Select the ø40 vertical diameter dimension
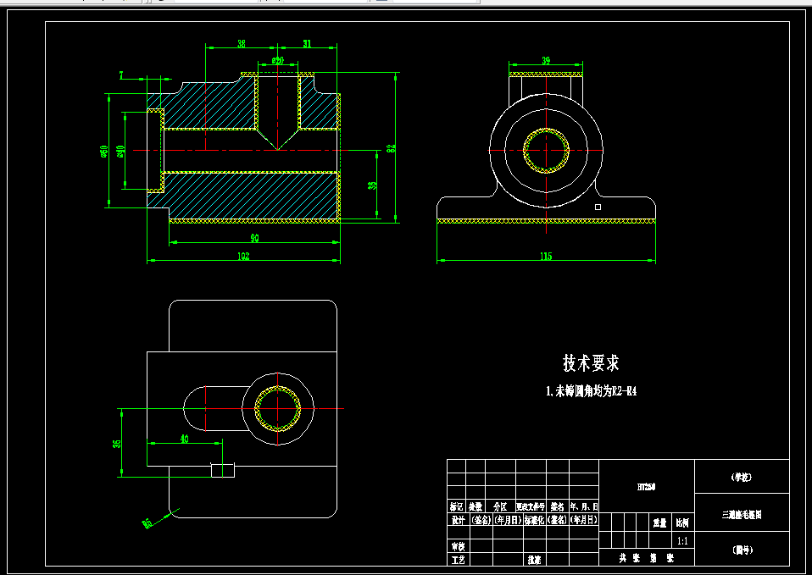Screen dimensions: 812x575 [x=120, y=151]
